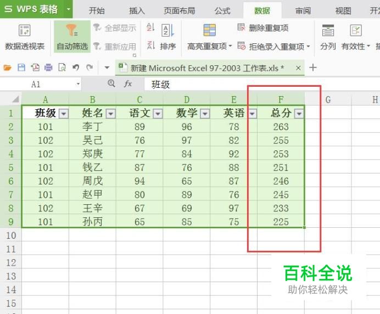380x314 pixels.
Task: Select column A header
Action: [x=46, y=99]
